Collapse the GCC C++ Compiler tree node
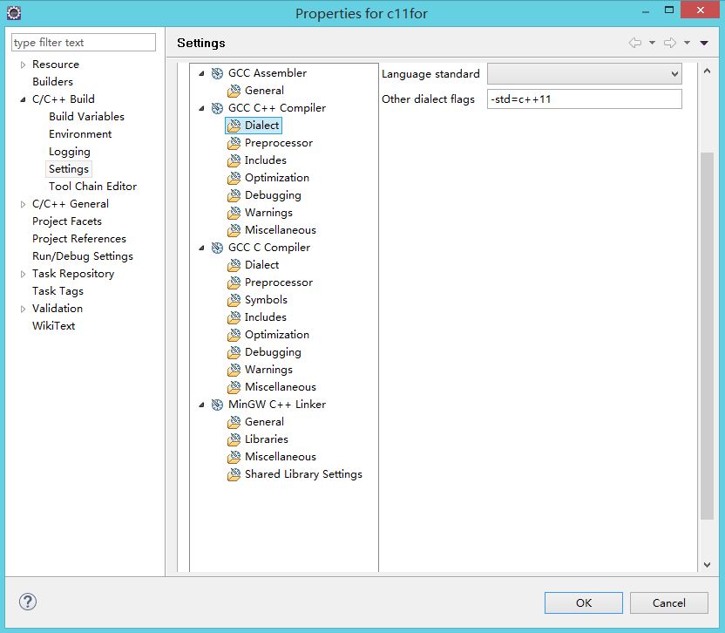The height and width of the screenshot is (633, 725). pos(201,108)
